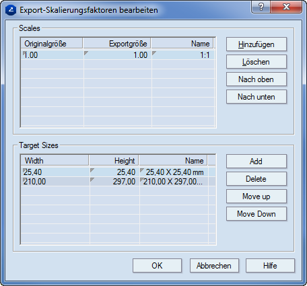Select the 25,40 X 25,40 mm name cell
Image resolution: width=307 pixels, height=286 pixels.
pos(174,172)
